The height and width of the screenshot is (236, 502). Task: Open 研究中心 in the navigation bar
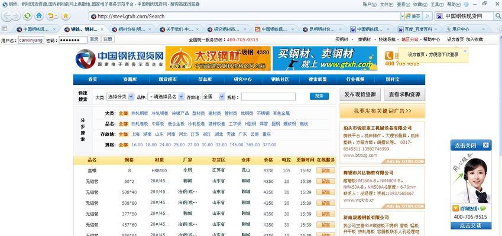coord(242,80)
